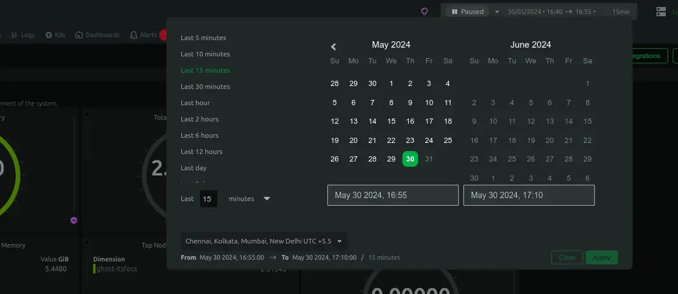Click the K8s helm icon
Viewport: 678px width, 294px height.
point(49,35)
